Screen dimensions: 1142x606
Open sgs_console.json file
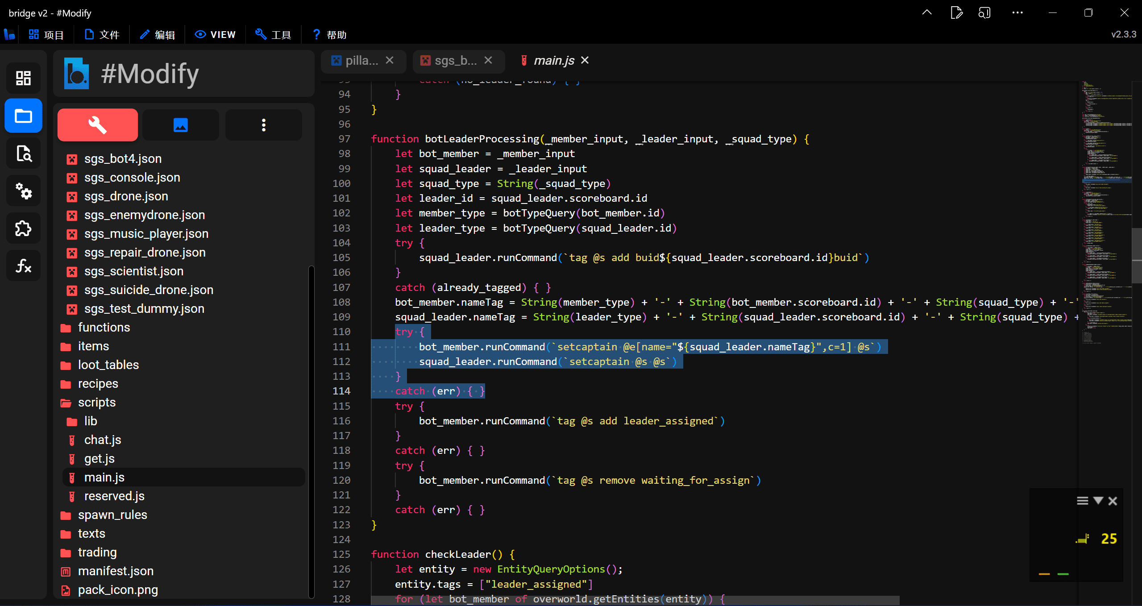tap(183, 178)
